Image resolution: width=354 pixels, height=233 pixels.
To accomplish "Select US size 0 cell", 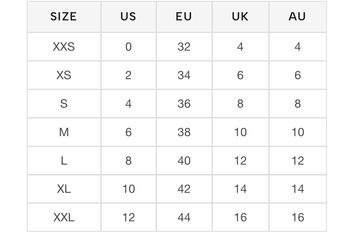I will pyautogui.click(x=128, y=47).
